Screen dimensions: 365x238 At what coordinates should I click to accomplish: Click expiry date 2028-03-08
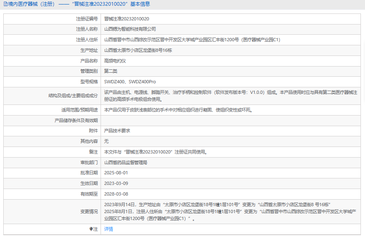[x=116, y=194]
